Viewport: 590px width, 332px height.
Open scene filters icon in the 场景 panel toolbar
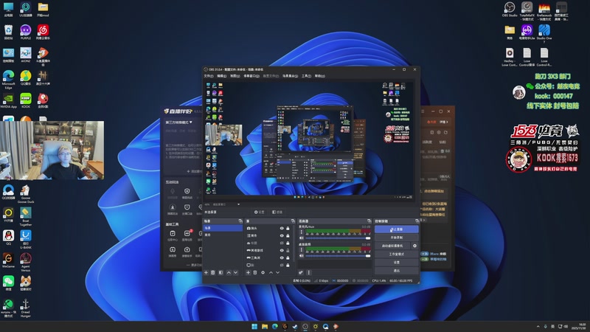221,272
